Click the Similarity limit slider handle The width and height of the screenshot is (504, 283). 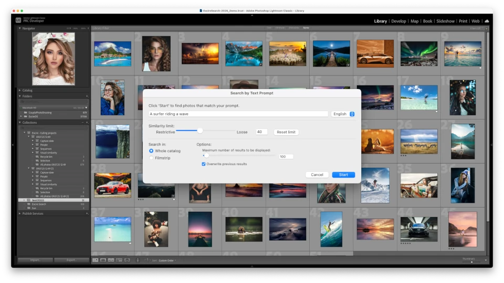click(x=200, y=130)
